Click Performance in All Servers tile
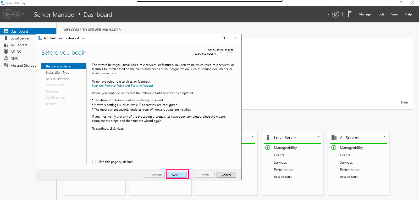 (x=350, y=170)
